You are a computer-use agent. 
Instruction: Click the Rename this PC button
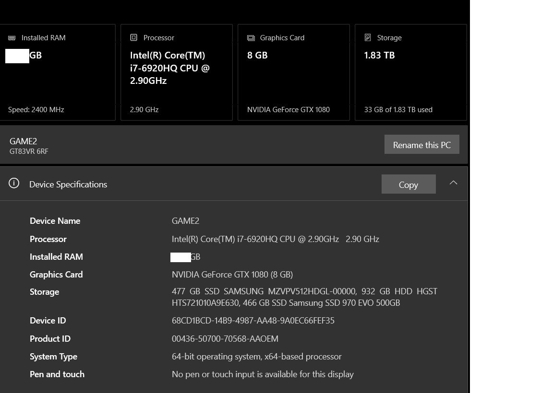pyautogui.click(x=422, y=144)
